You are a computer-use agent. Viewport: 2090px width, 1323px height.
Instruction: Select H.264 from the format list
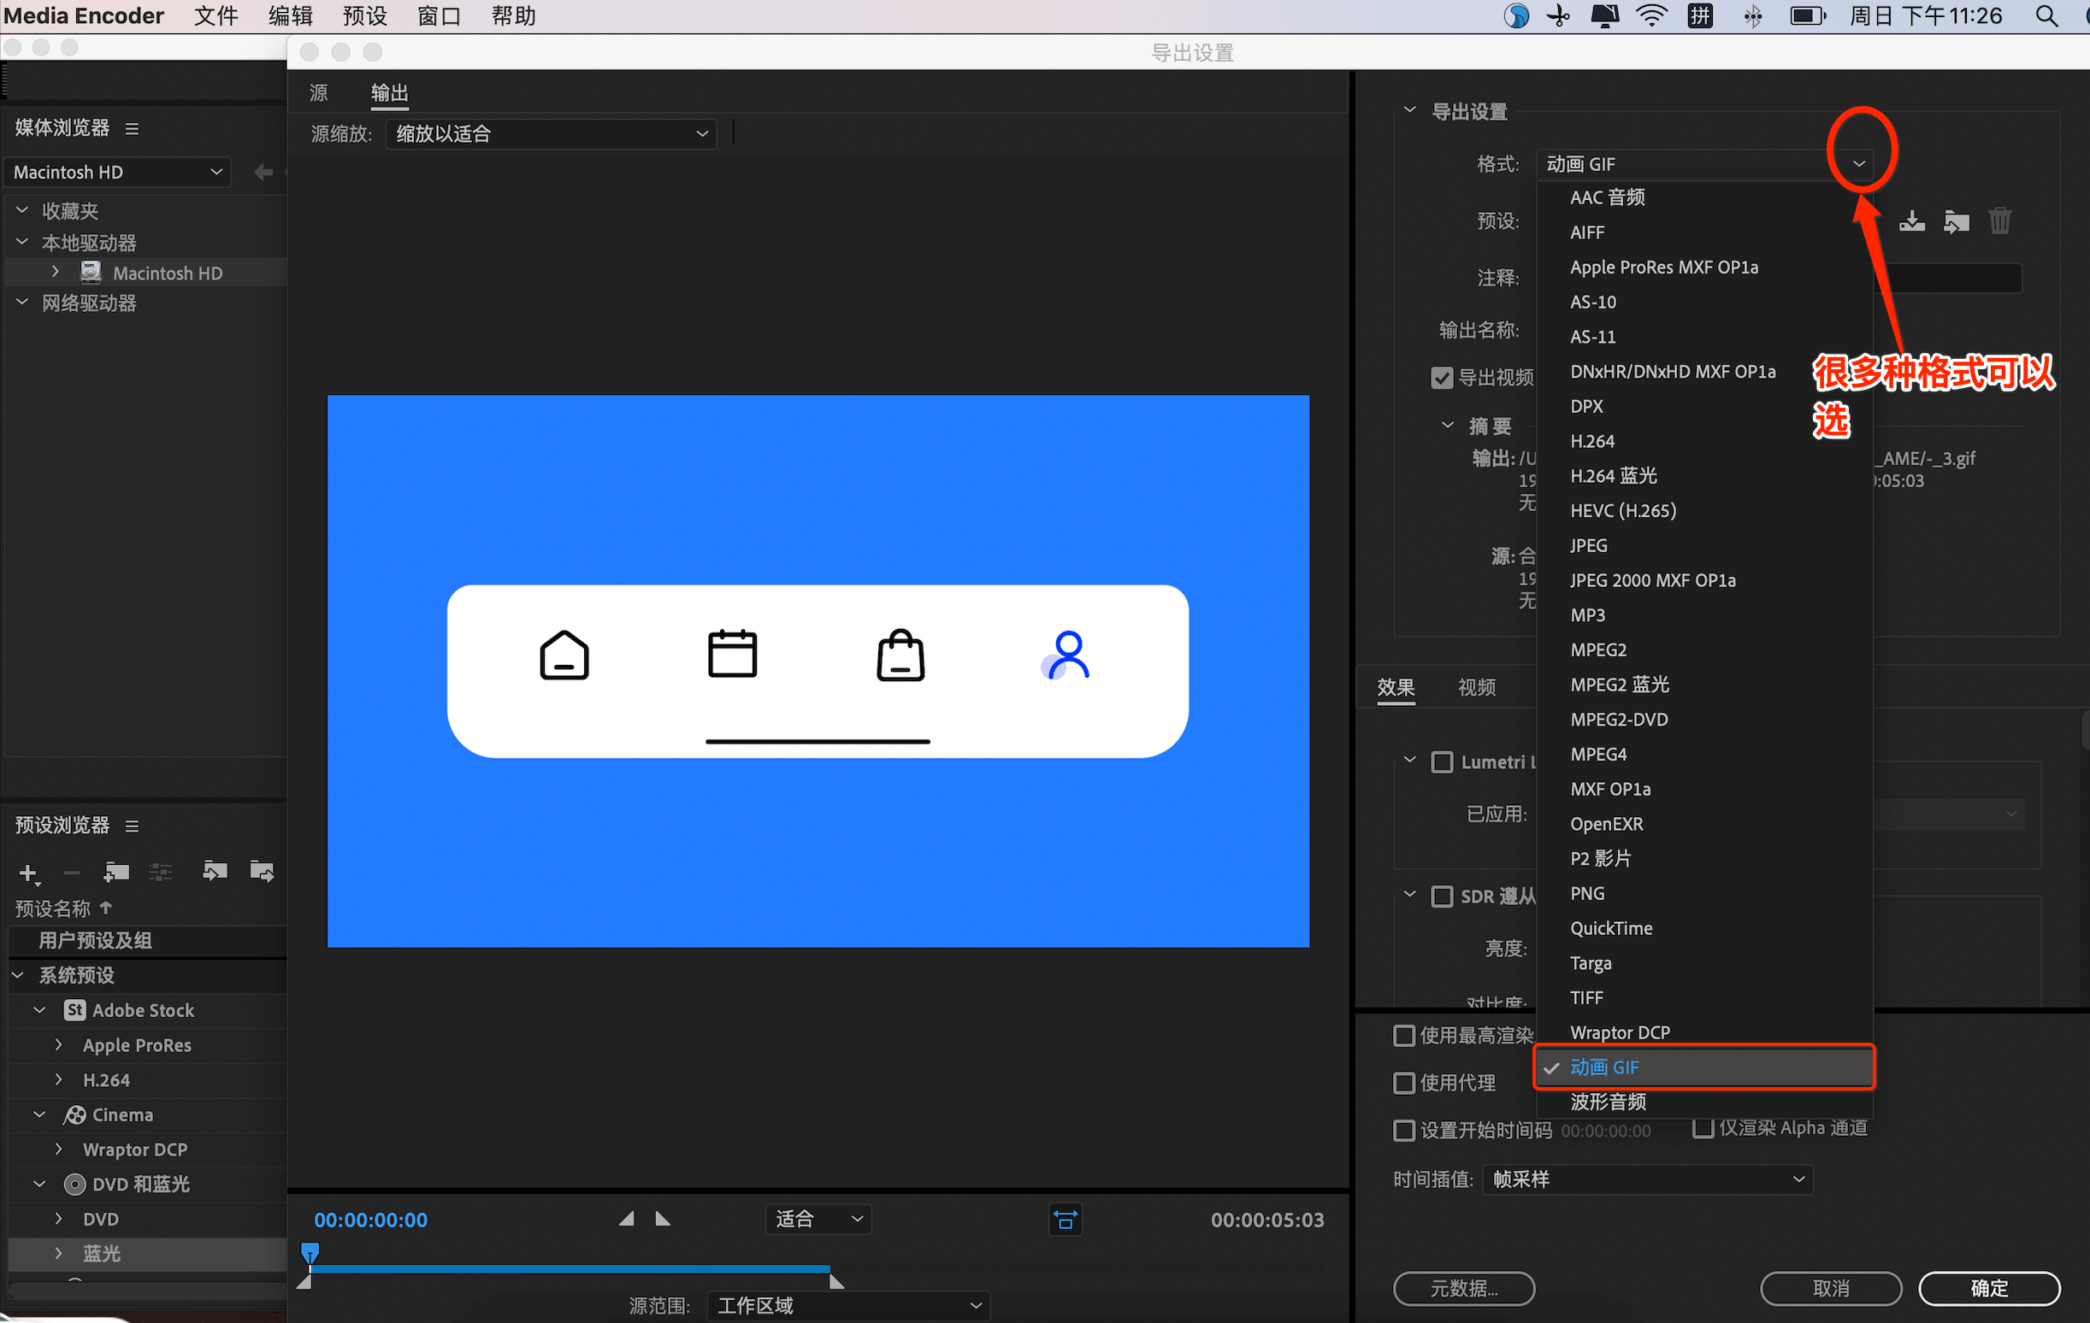point(1591,441)
